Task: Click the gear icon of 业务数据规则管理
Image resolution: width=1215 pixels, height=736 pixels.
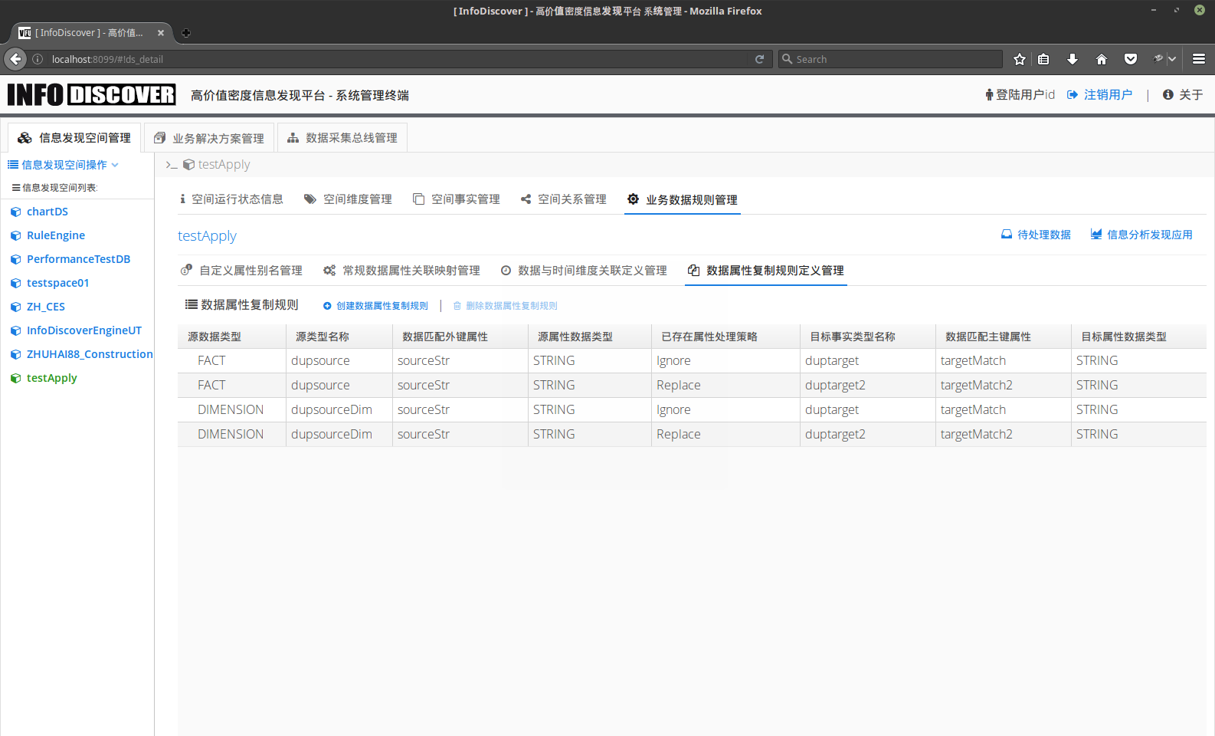Action: pyautogui.click(x=633, y=199)
